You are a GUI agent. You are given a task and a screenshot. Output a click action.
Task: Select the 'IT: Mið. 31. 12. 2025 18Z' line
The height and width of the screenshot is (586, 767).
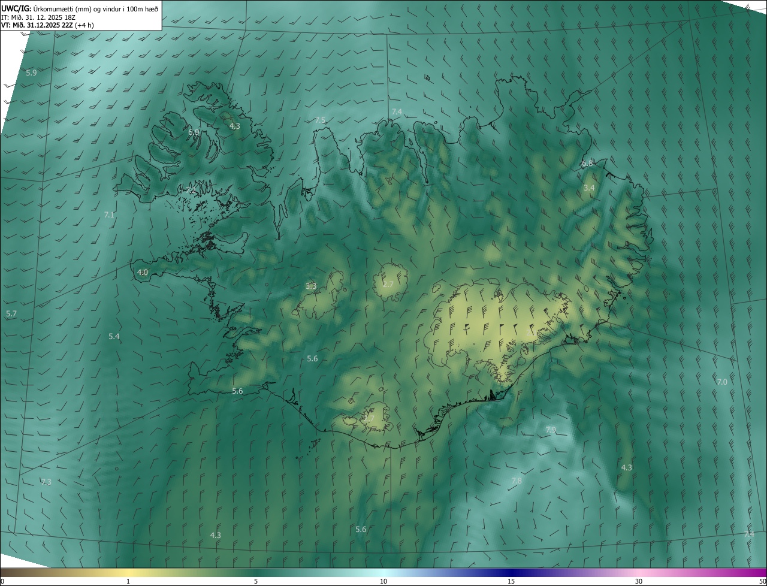coord(38,17)
